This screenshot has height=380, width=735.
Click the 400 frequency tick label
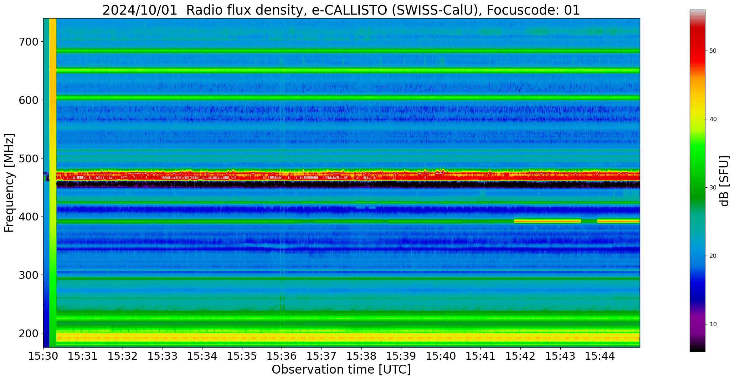tap(28, 217)
